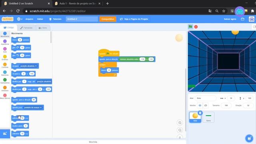Screen dimensions: 256x144
Task: Select the Variáveis block category
Action: coord(5,89)
